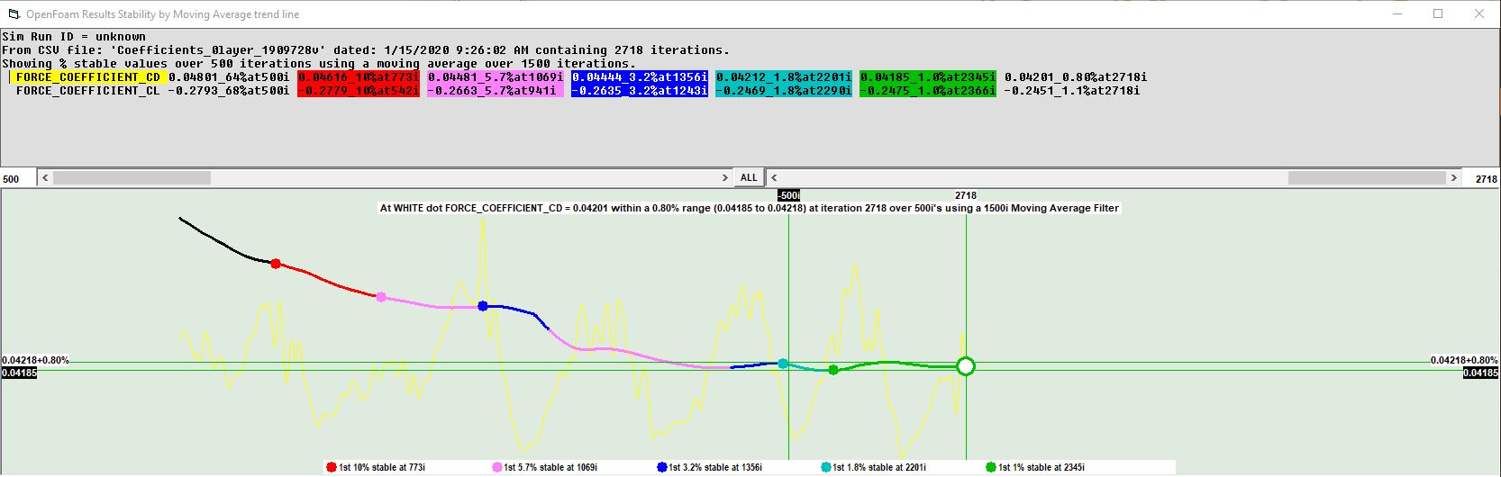Click legend entry 1st 1.8% stable at 2201i
Image resolution: width=1501 pixels, height=477 pixels.
coord(874,467)
